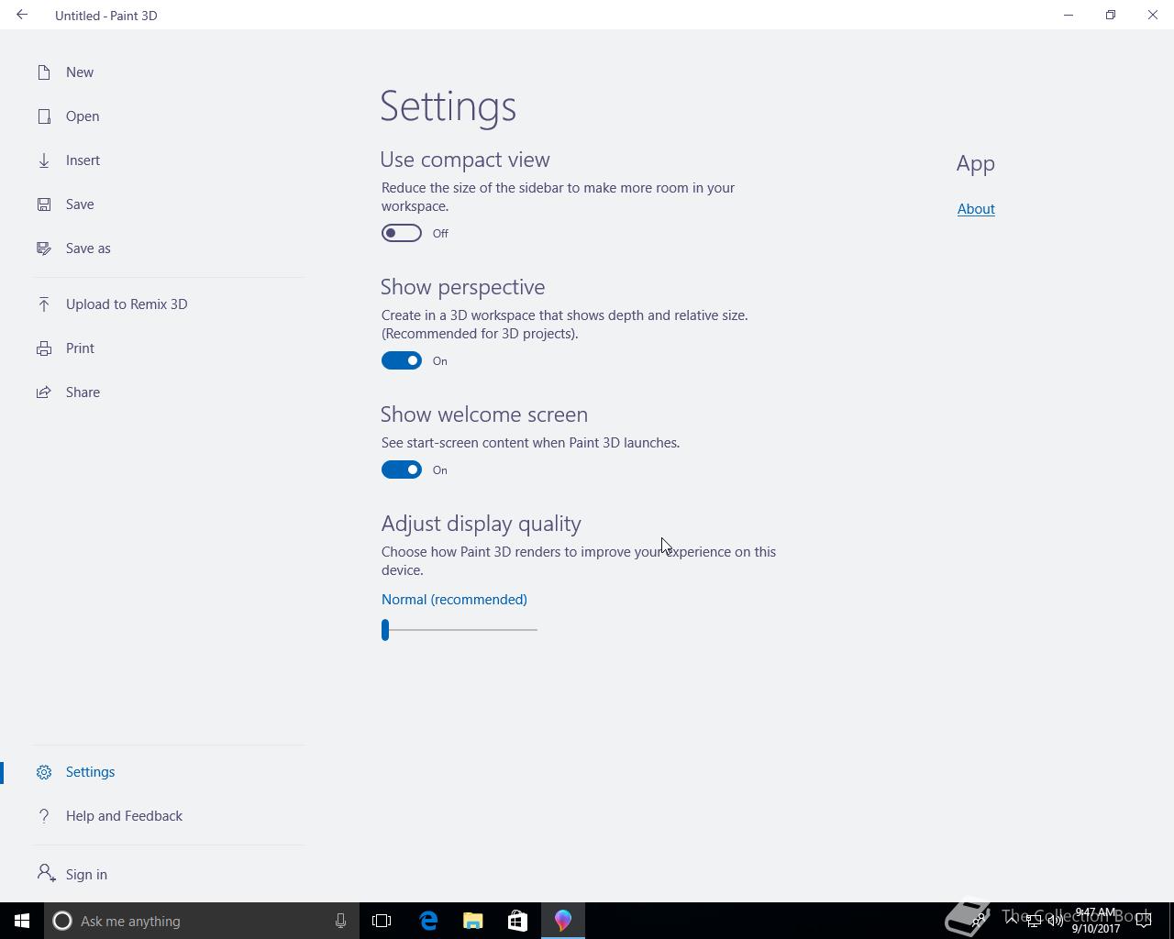The width and height of the screenshot is (1174, 939).
Task: Click the Insert arrow icon
Action: click(x=43, y=160)
